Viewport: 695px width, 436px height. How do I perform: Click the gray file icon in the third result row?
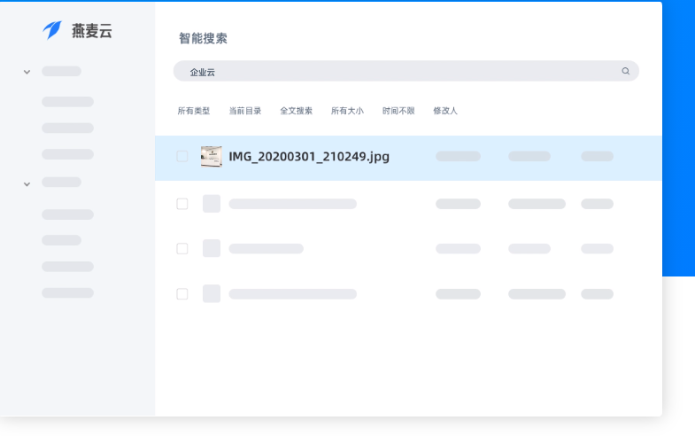coord(211,248)
